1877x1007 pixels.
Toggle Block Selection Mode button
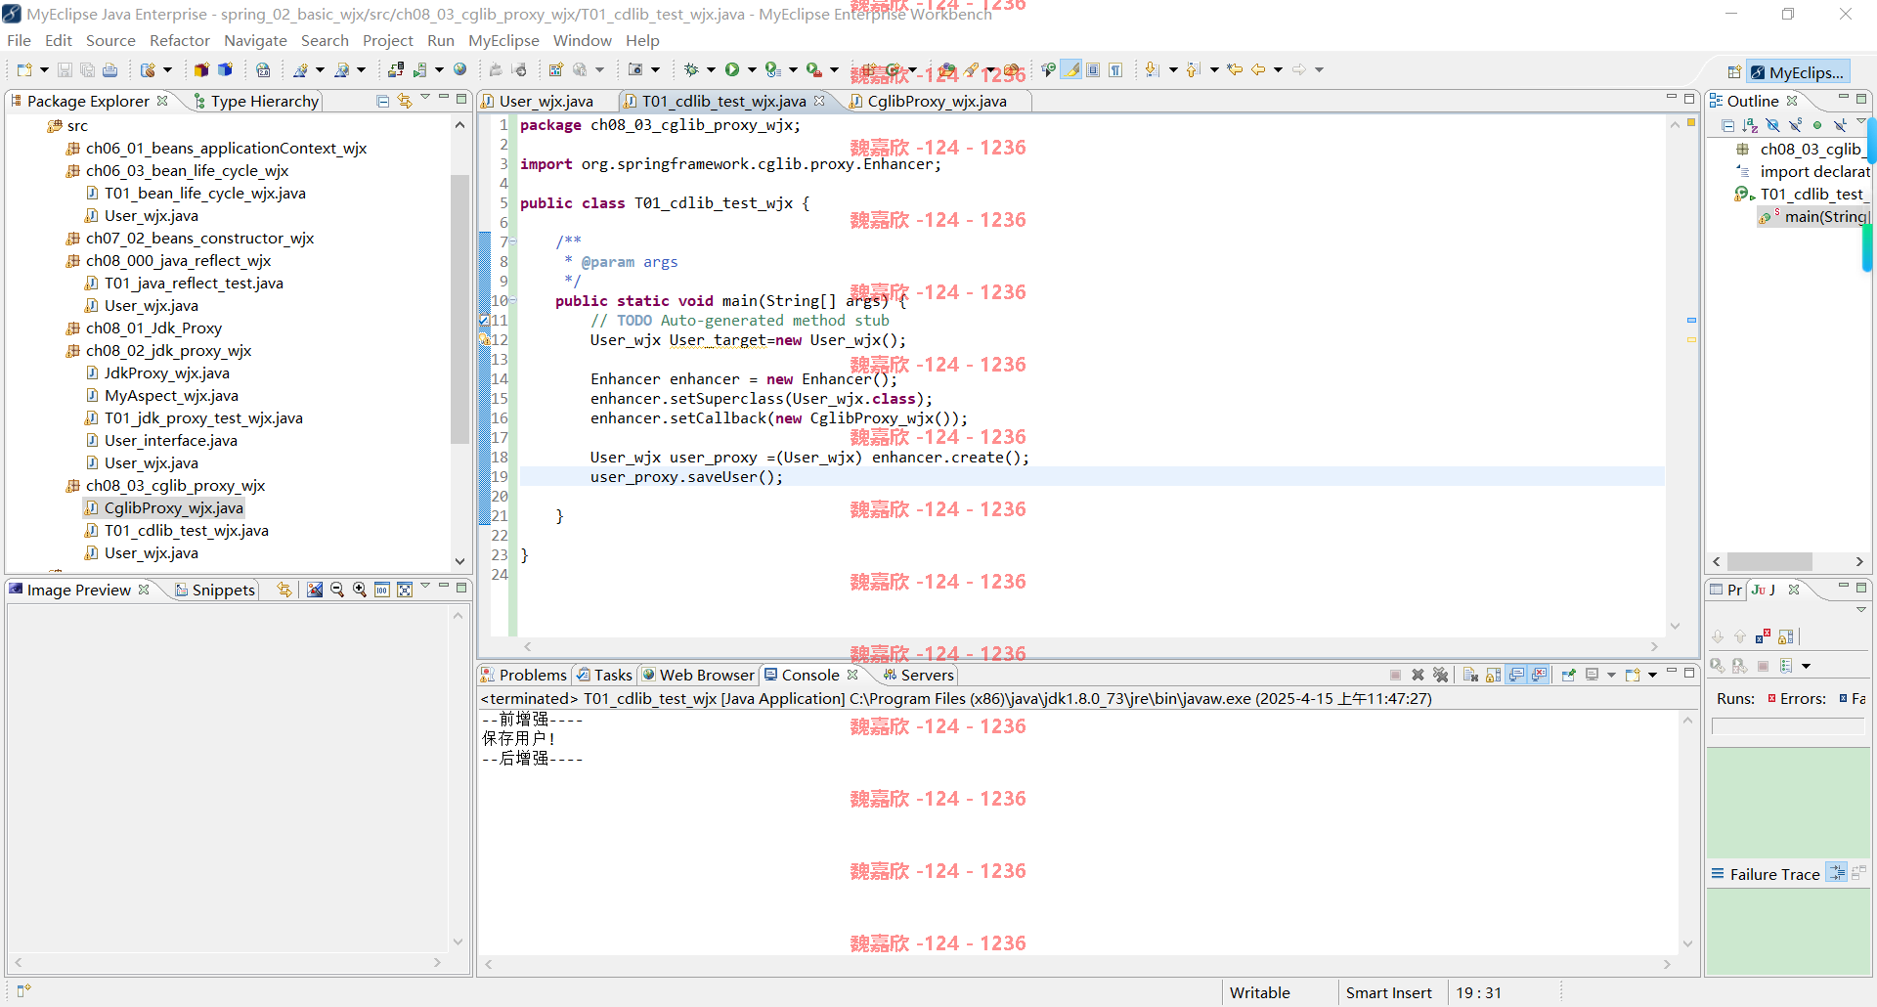pyautogui.click(x=1093, y=69)
